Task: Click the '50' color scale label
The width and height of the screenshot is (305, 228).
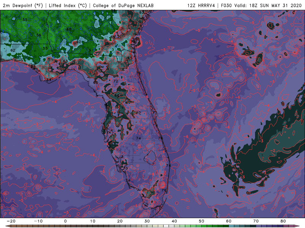Action: coord(202,221)
